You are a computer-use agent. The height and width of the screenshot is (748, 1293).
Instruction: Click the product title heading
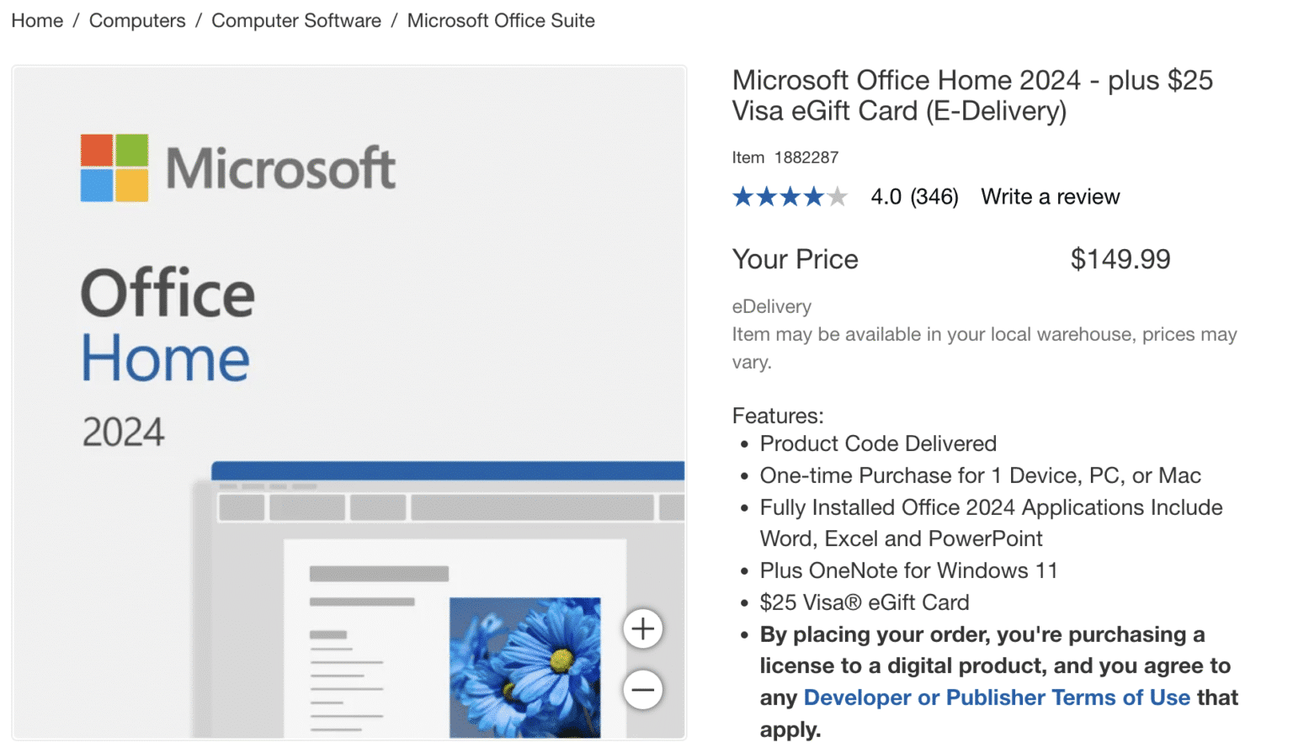[x=973, y=94]
